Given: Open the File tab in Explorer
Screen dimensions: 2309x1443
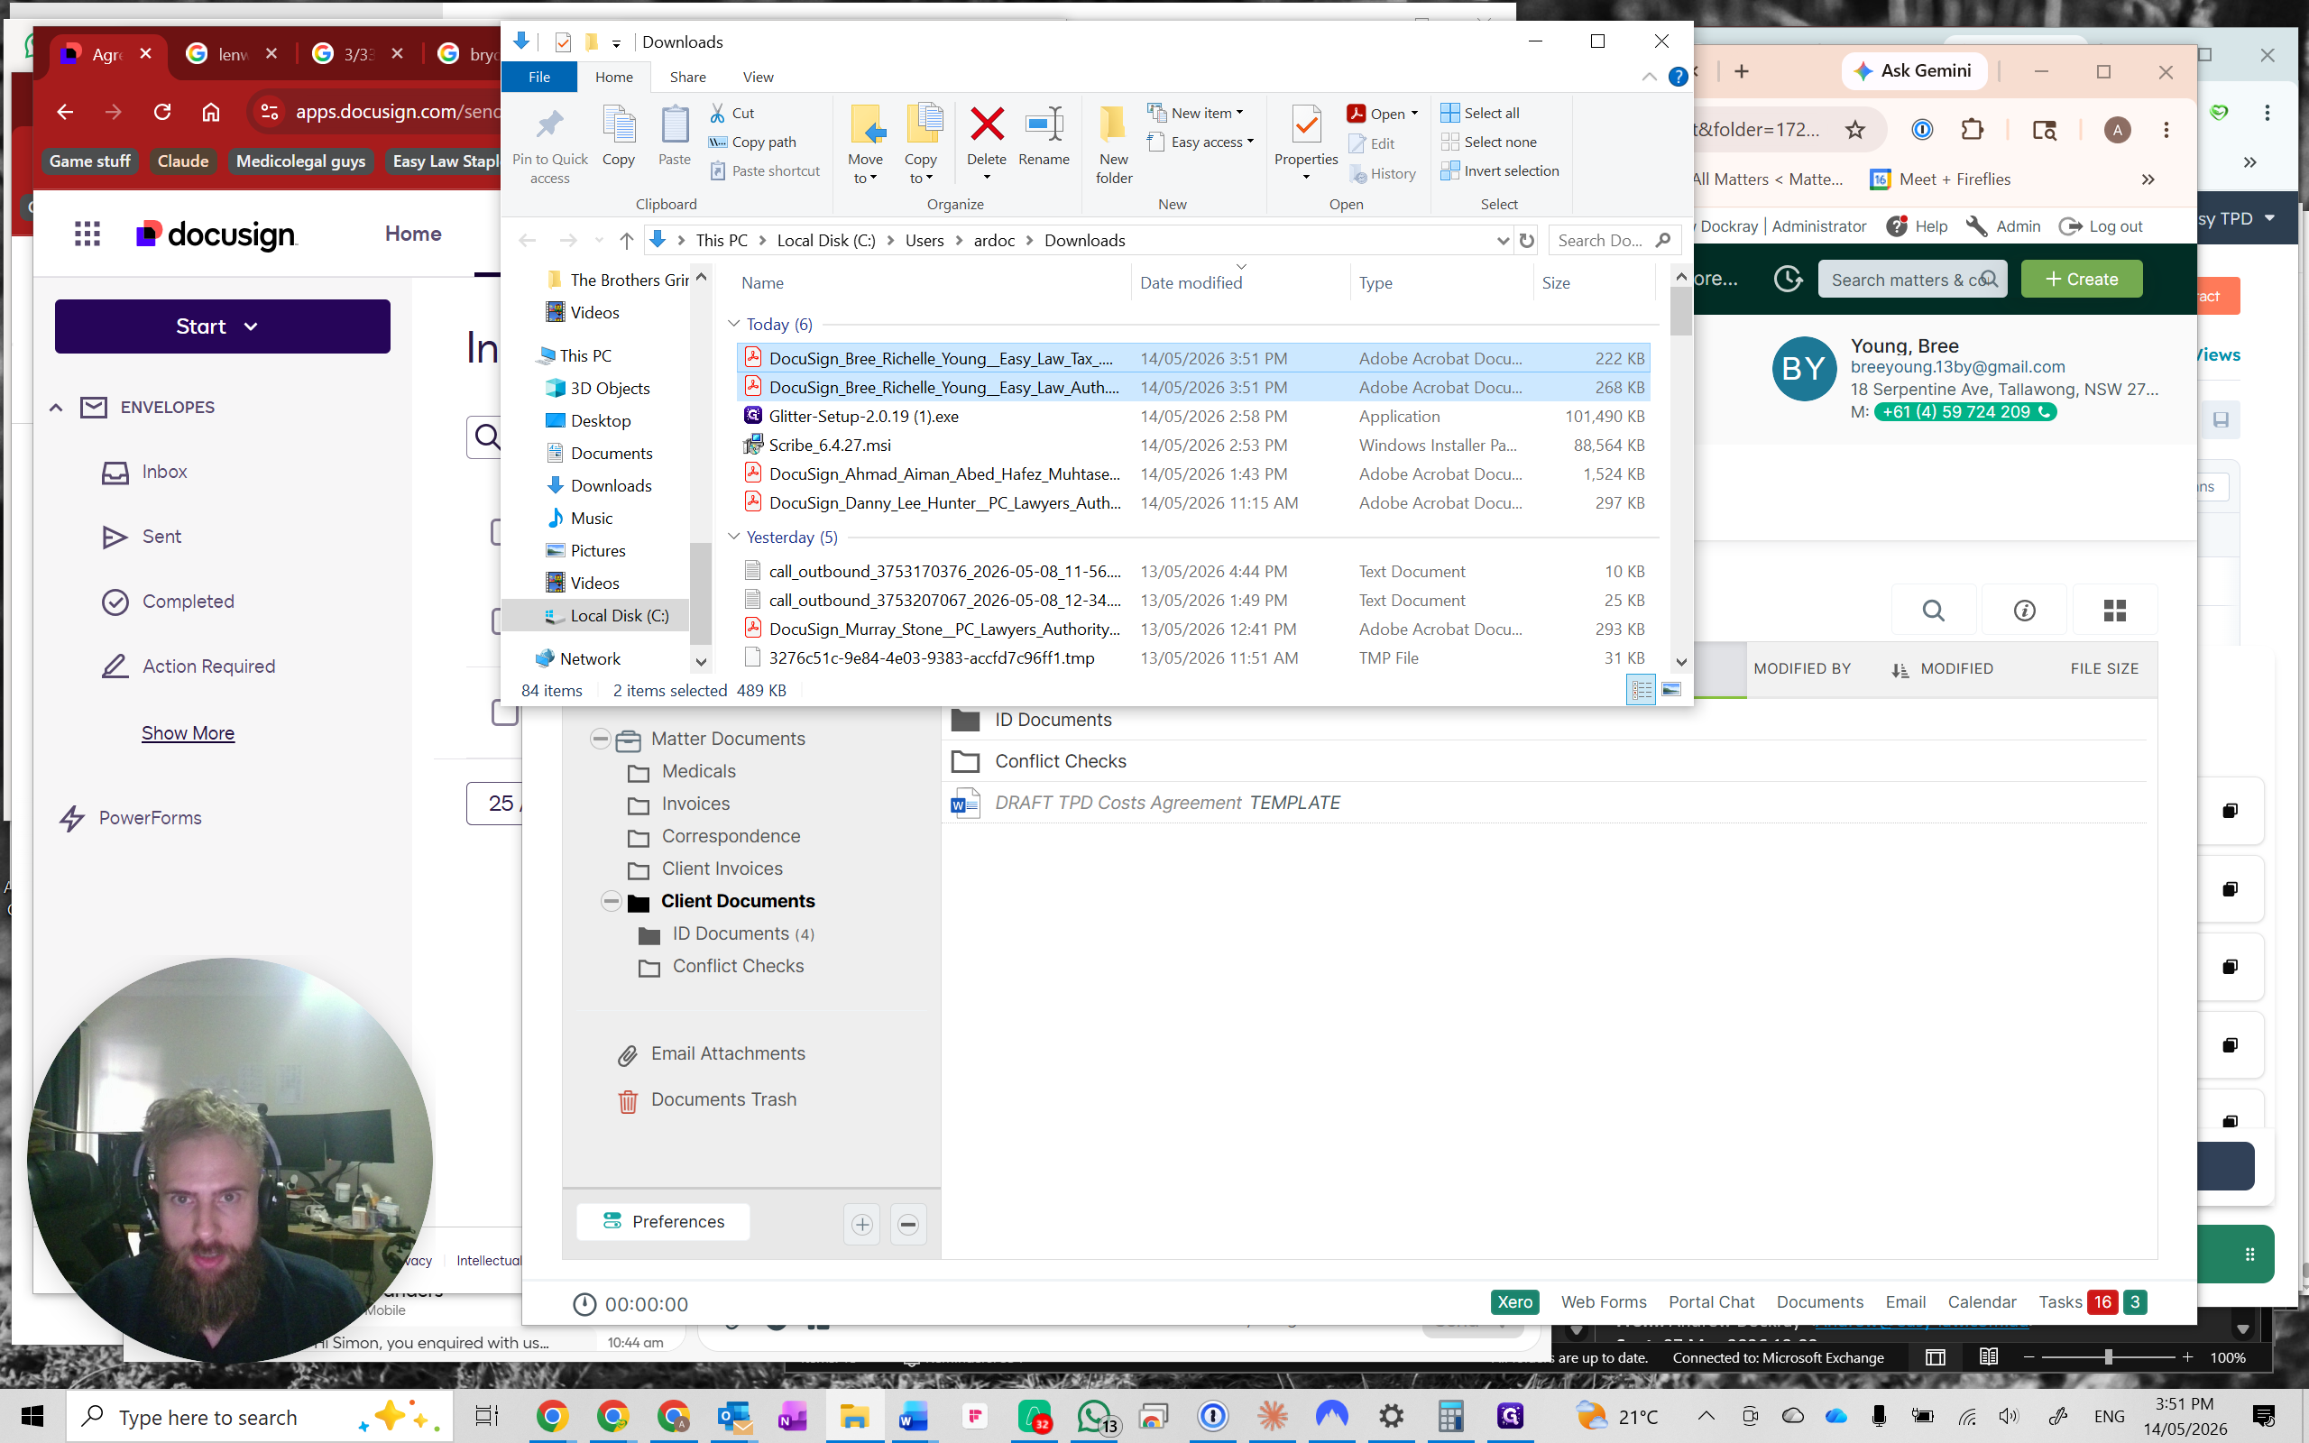Looking at the screenshot, I should pos(539,78).
